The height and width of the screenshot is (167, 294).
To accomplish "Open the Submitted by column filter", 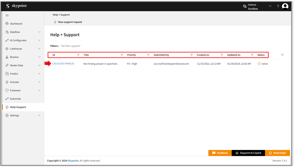I will pyautogui.click(x=192, y=55).
